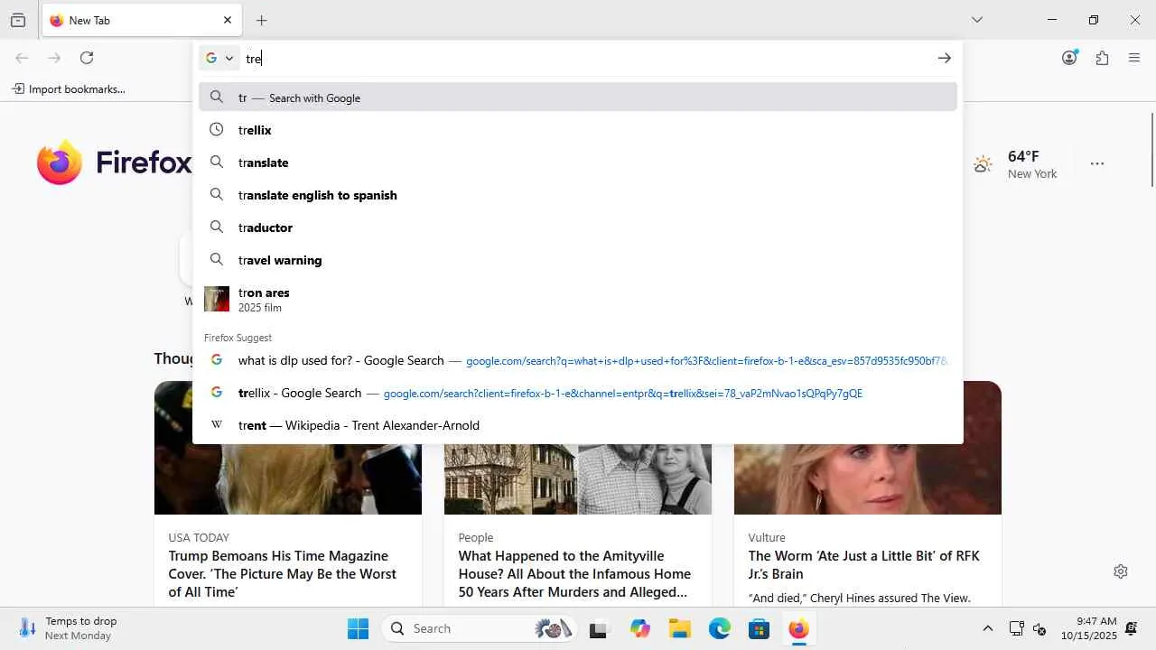Launch Copilot from the taskbar

[x=640, y=628]
